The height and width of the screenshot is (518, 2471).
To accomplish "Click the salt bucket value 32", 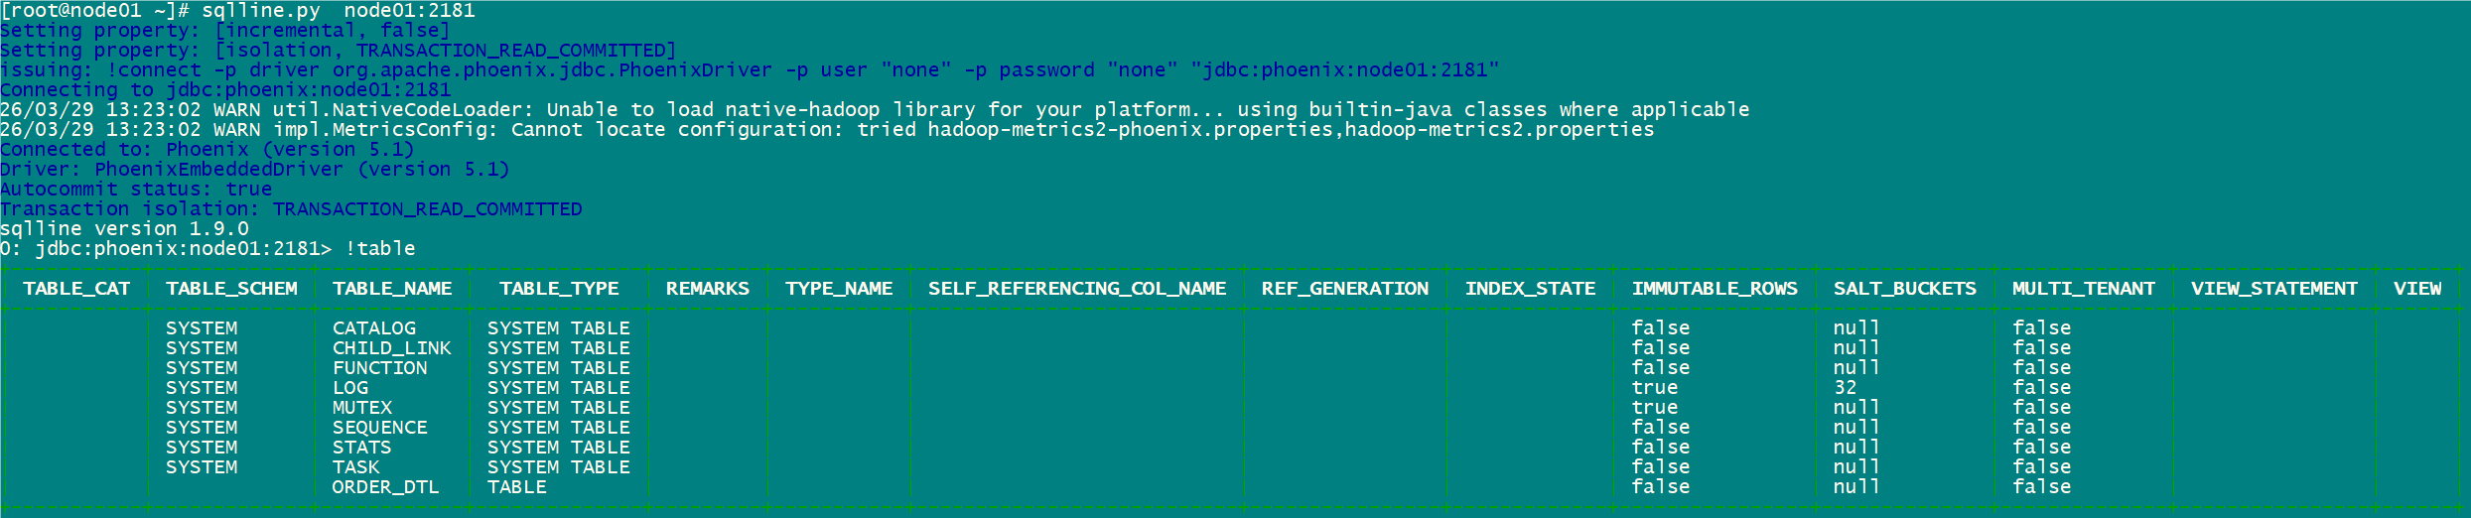I will coord(1845,388).
